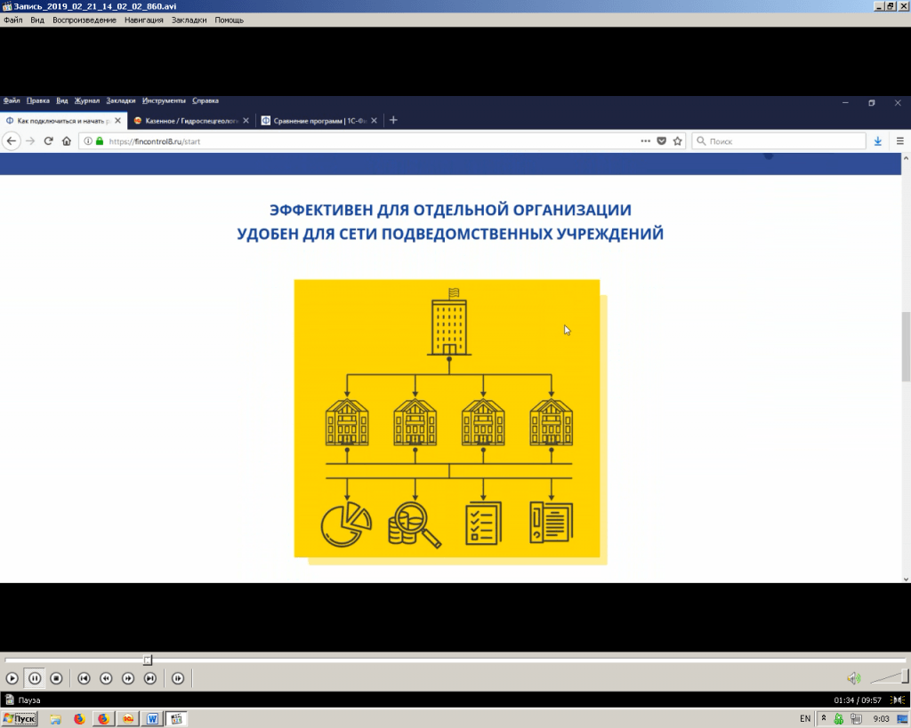
Task: Click the EN language indicator
Action: (x=805, y=718)
